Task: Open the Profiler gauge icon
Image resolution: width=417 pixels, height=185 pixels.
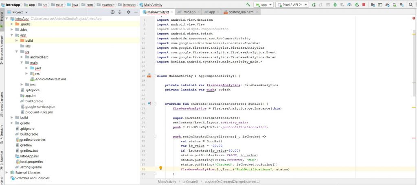Action: (350, 4)
